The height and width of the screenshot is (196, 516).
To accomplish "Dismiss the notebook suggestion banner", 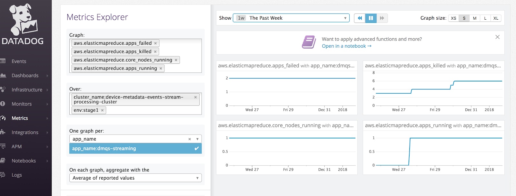I will [x=497, y=37].
